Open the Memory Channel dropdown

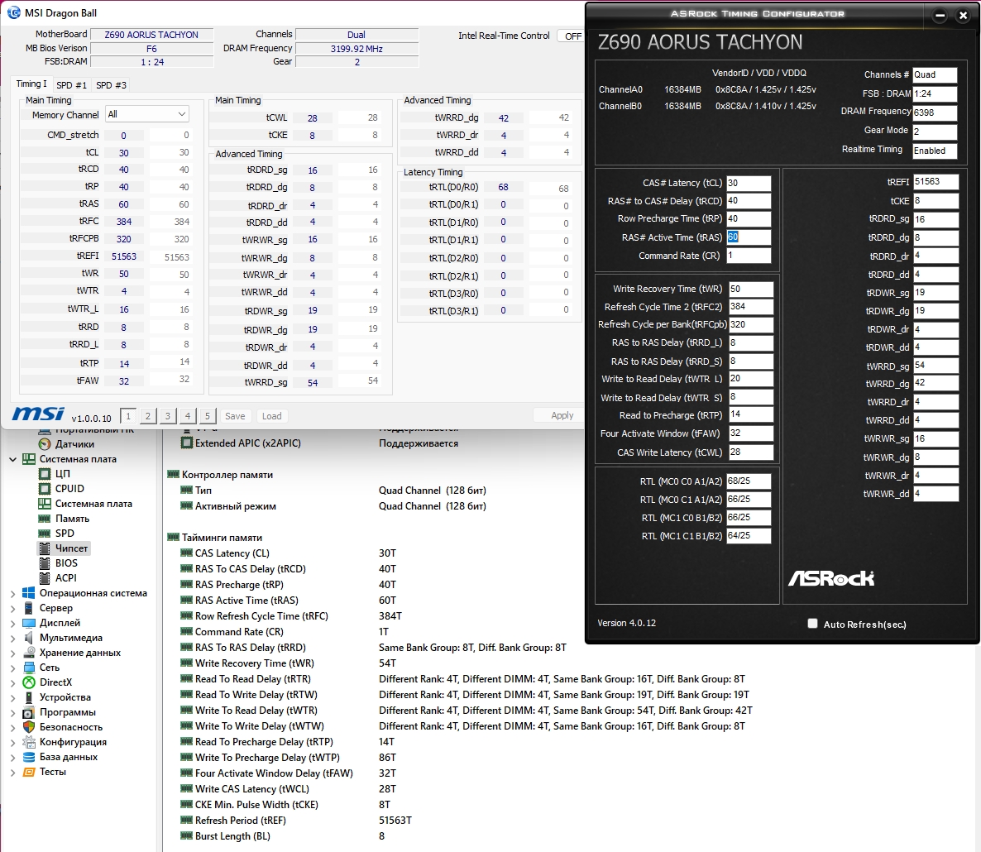click(x=147, y=114)
